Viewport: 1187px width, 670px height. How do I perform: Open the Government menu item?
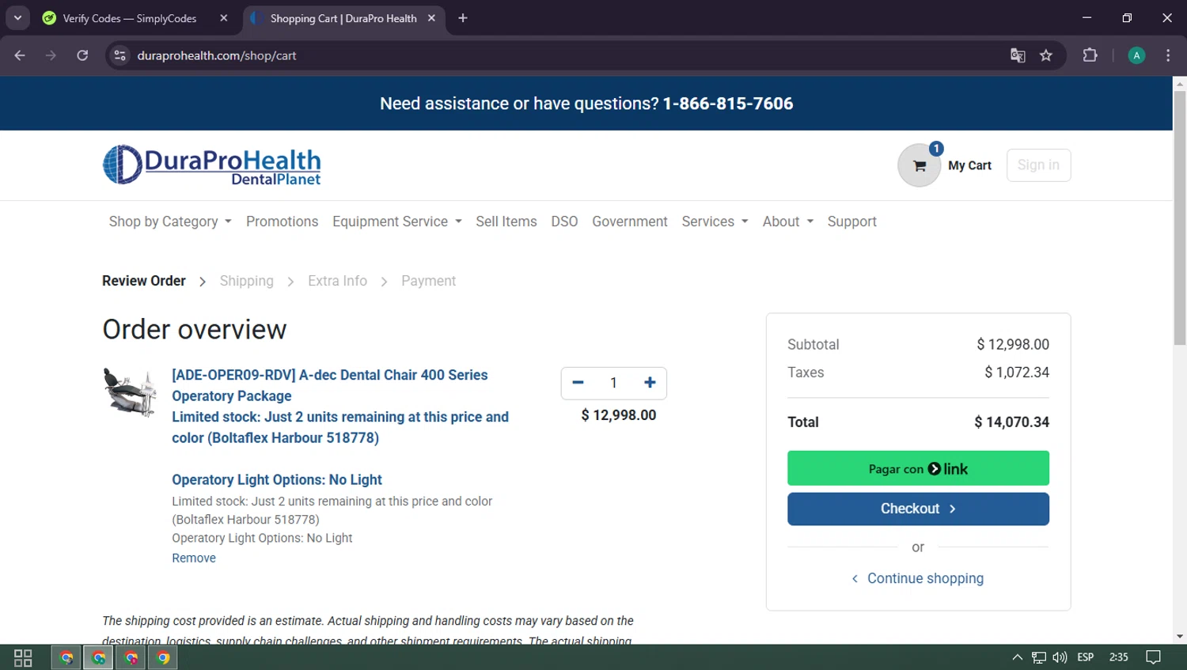630,221
